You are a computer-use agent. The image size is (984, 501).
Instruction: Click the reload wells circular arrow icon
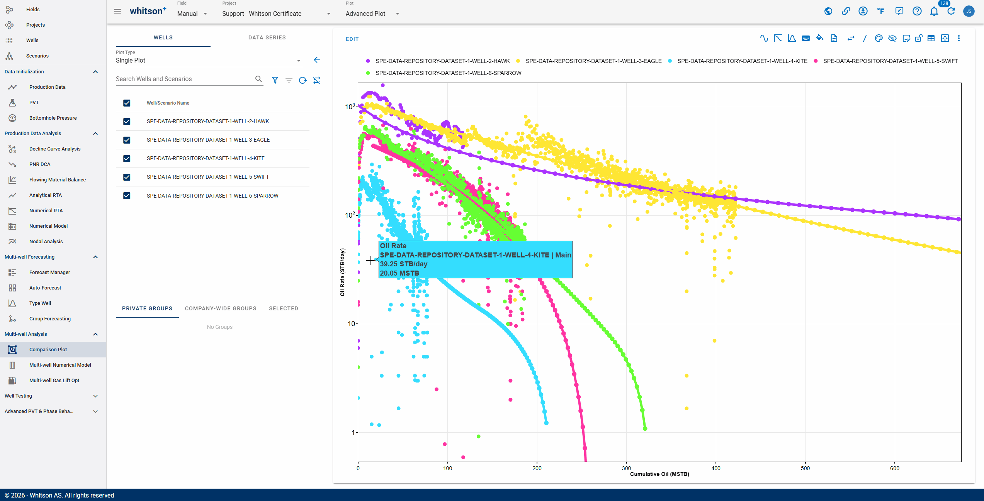(303, 80)
